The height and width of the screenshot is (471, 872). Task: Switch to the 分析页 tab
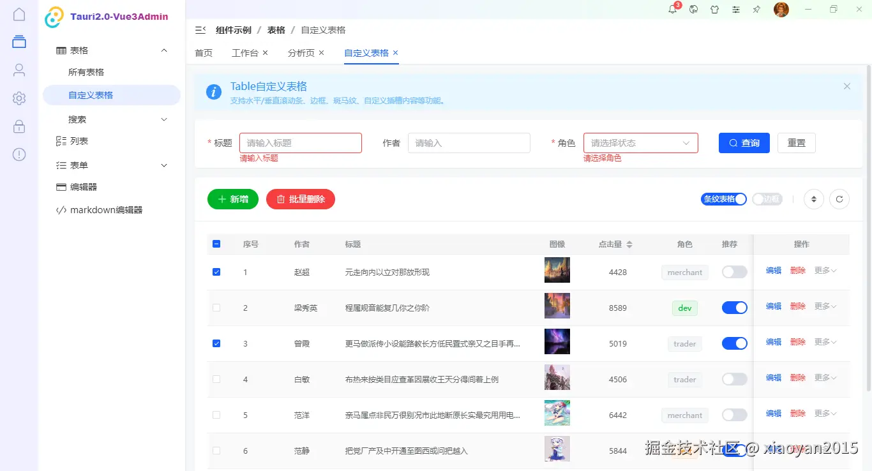click(x=301, y=53)
